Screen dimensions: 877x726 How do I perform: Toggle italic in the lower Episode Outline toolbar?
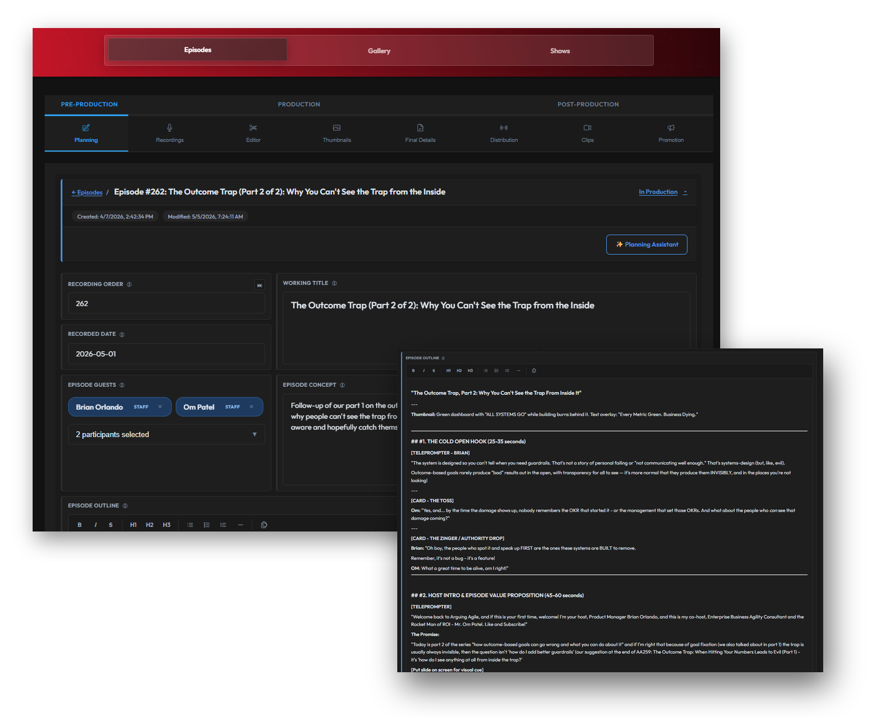[96, 525]
